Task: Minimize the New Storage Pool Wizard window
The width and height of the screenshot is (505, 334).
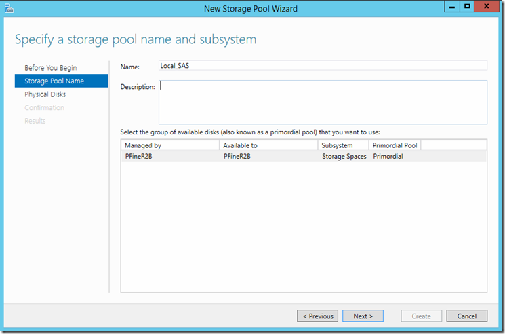Action: point(451,6)
